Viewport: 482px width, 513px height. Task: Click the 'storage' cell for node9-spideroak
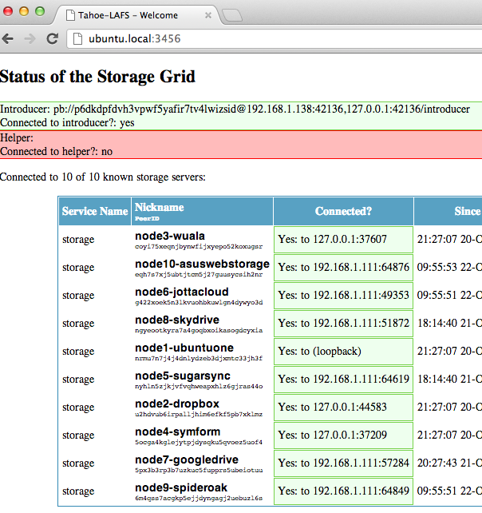click(78, 491)
